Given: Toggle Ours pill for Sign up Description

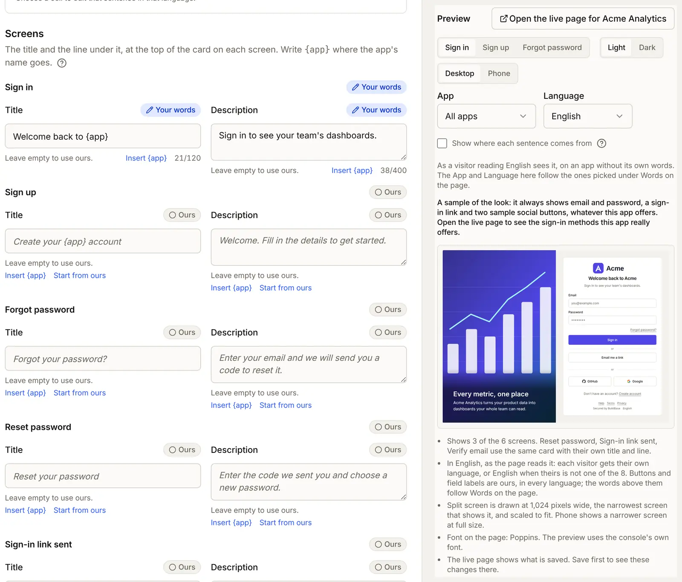Looking at the screenshot, I should tap(388, 215).
